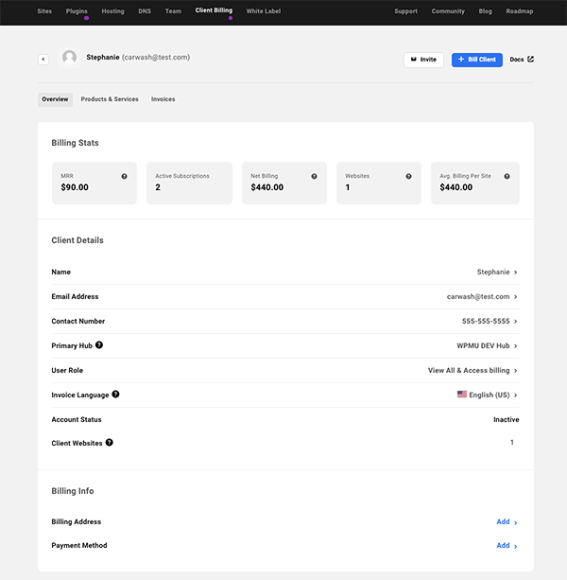
Task: Open the Invoice Language English (US) selector
Action: (488, 395)
